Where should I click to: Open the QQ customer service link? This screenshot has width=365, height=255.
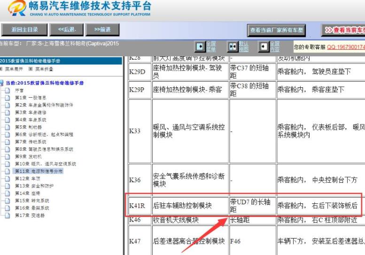(x=346, y=47)
